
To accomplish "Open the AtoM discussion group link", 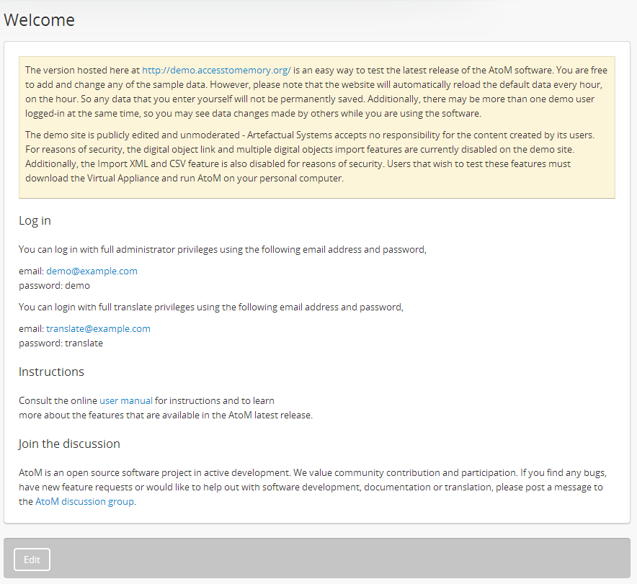I will [84, 502].
